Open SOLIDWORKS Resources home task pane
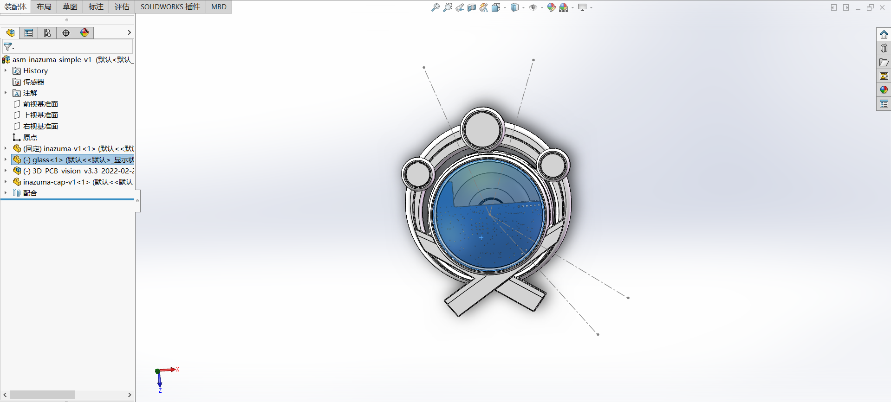891x402 pixels. click(x=884, y=34)
